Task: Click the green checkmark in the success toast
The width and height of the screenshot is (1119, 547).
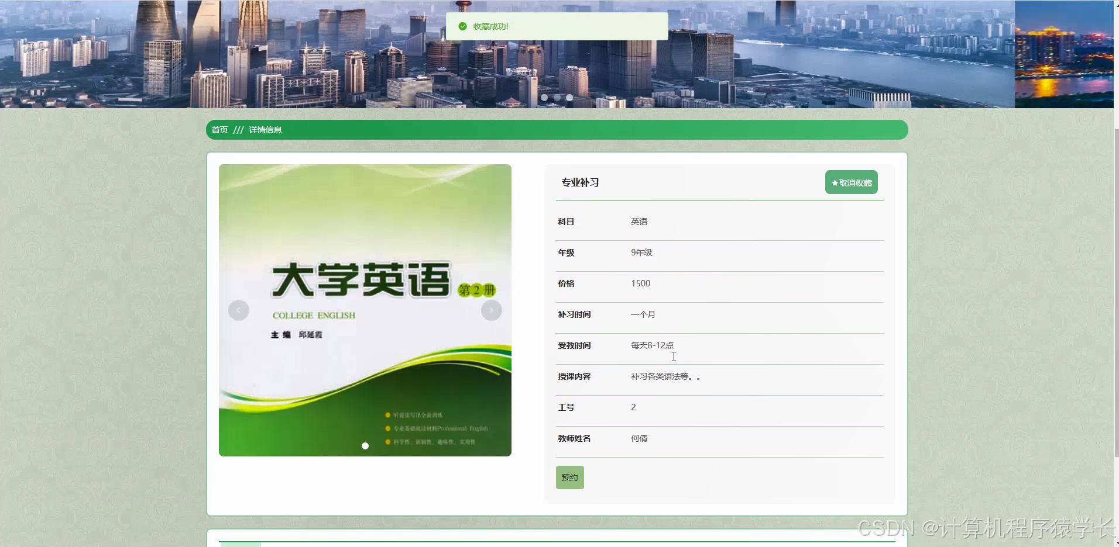Action: tap(463, 26)
